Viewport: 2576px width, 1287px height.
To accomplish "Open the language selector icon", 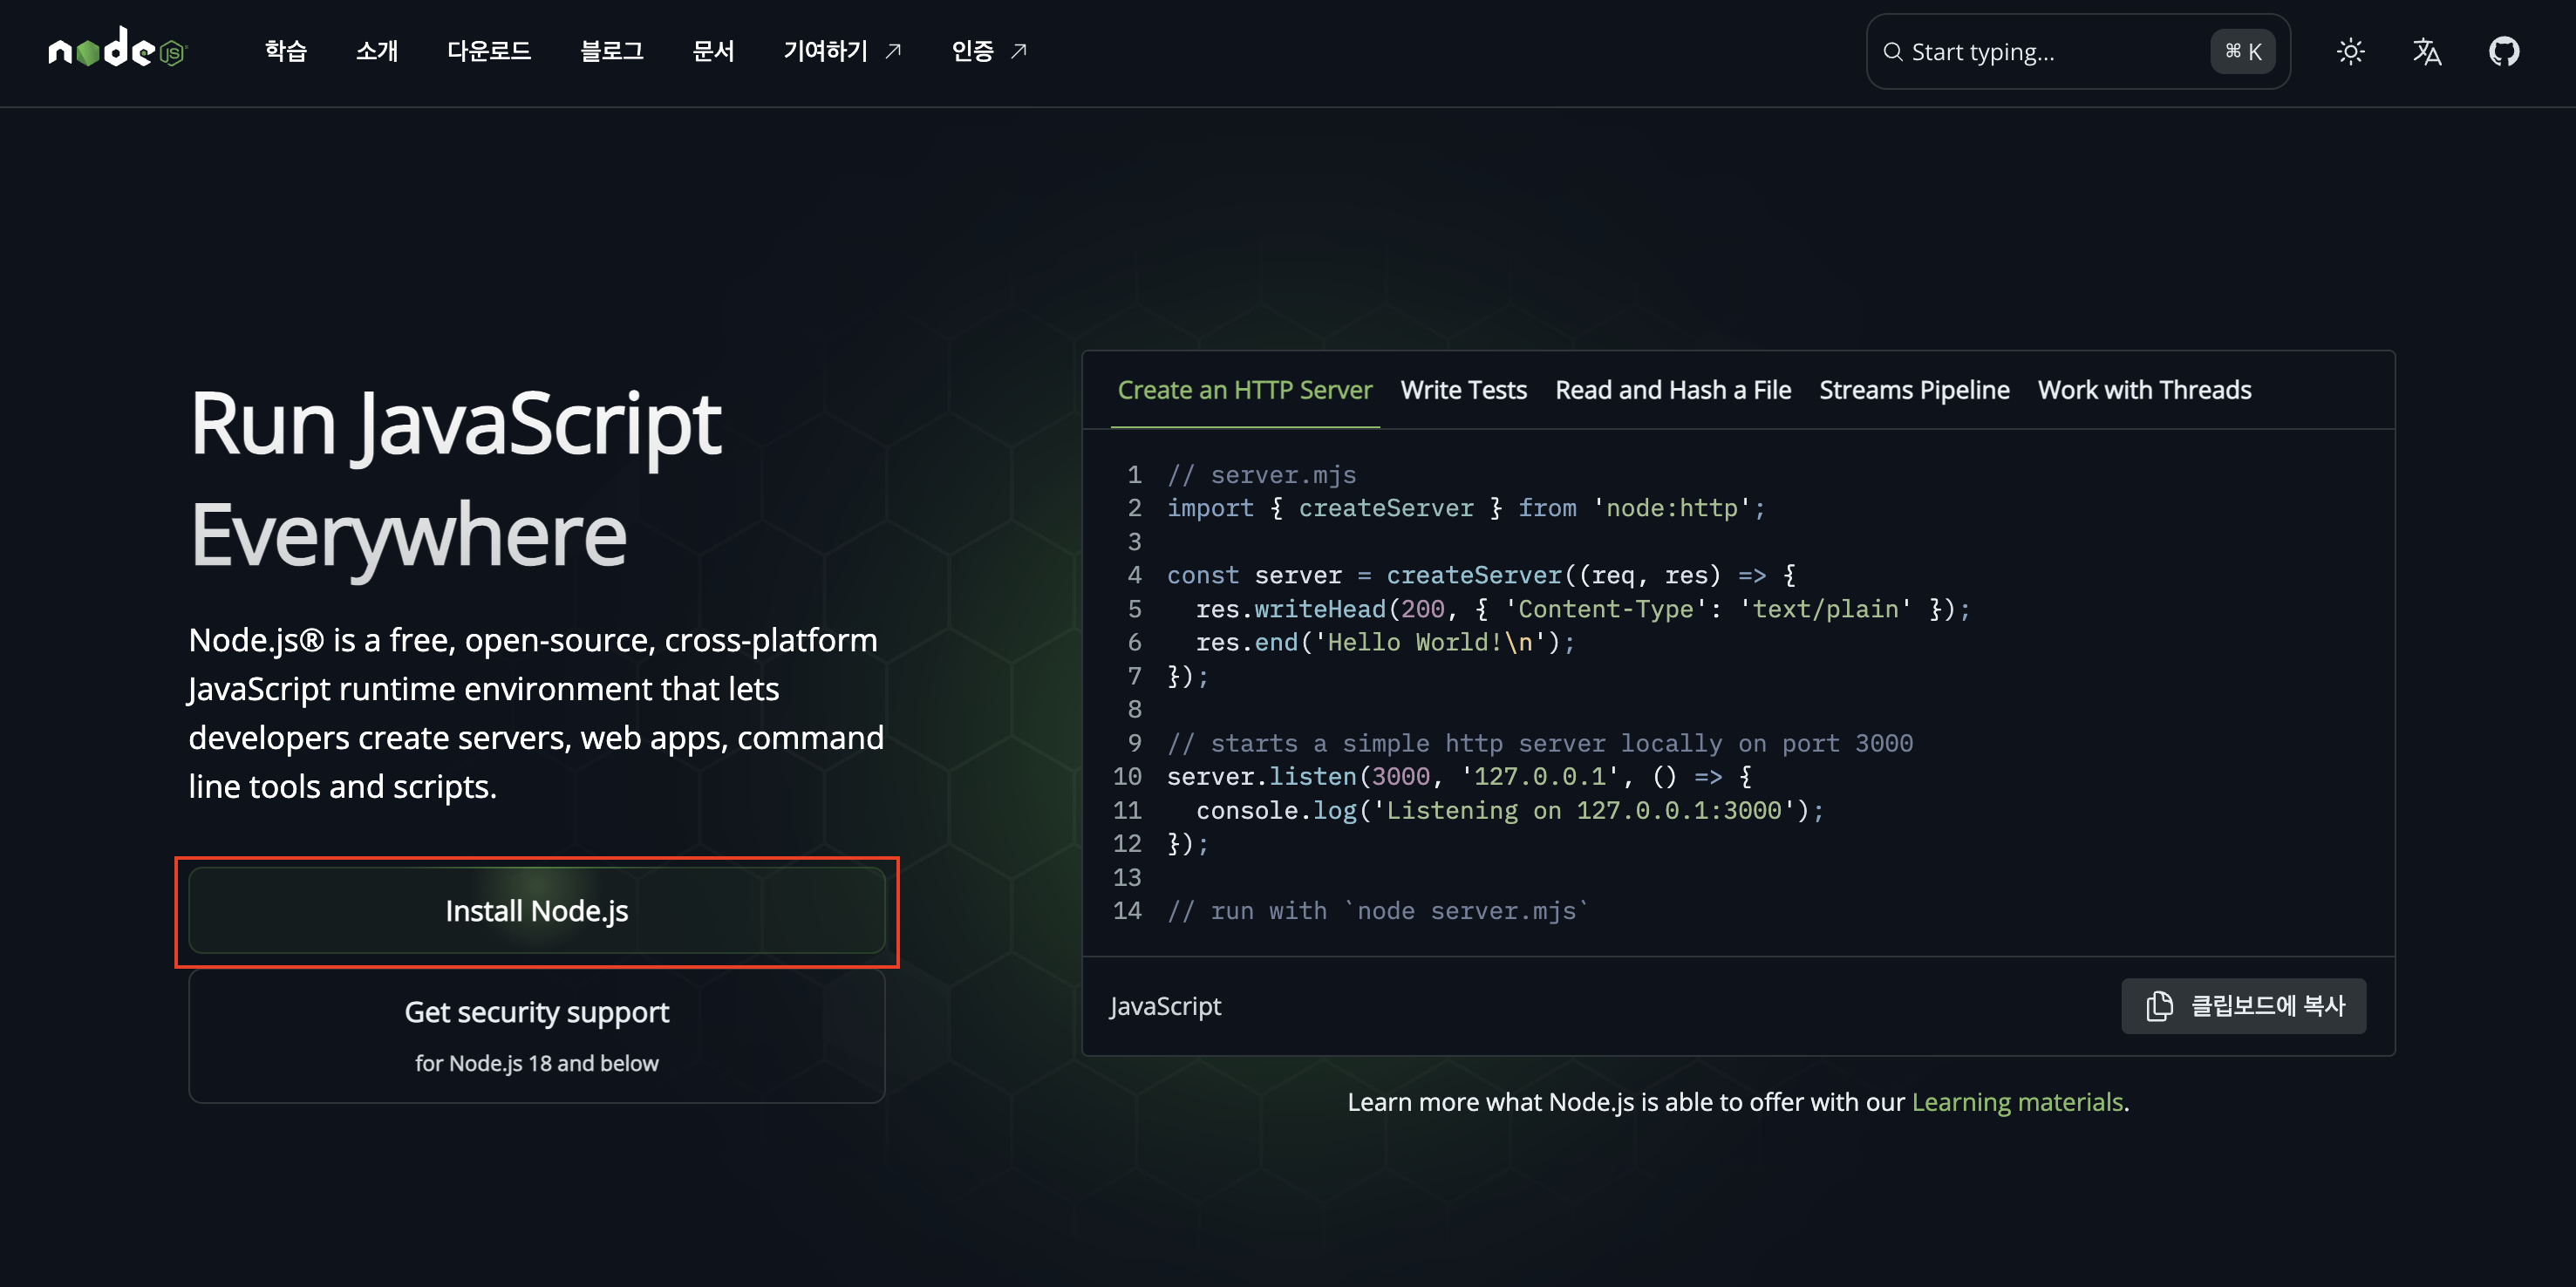I will pyautogui.click(x=2426, y=52).
